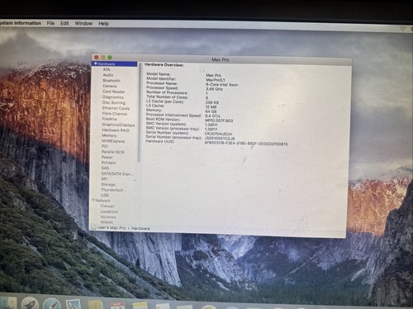The image size is (413, 309).
Task: Click the 64 GB memory value
Action: coord(211,111)
